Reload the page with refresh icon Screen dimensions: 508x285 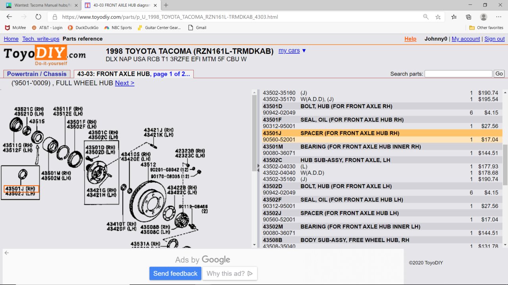pos(38,17)
